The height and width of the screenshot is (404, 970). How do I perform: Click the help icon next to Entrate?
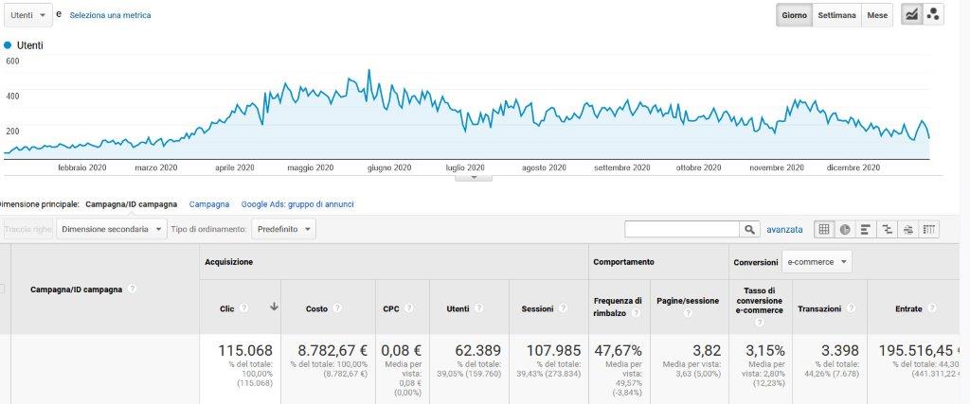(x=932, y=308)
